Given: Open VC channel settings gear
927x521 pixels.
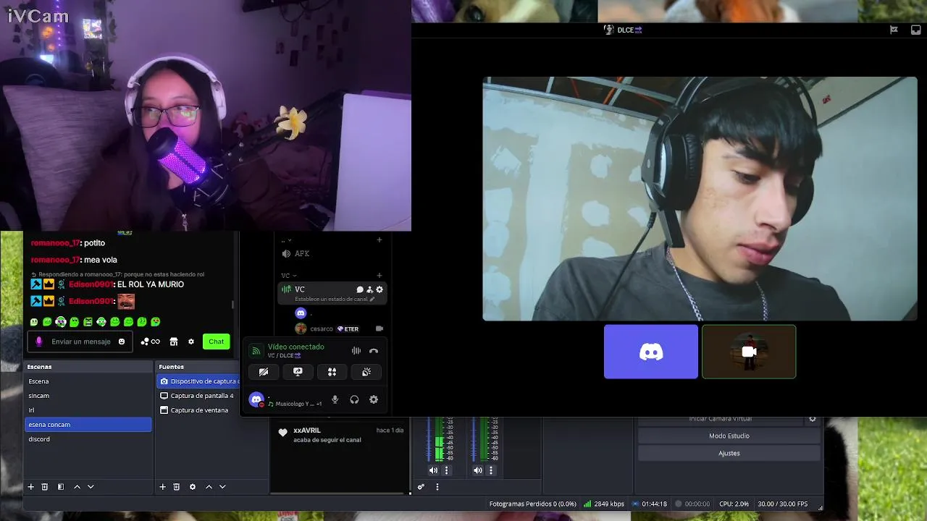Looking at the screenshot, I should (x=379, y=289).
